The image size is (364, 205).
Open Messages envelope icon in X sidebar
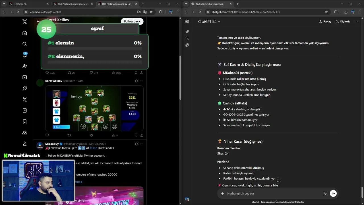coord(25,77)
